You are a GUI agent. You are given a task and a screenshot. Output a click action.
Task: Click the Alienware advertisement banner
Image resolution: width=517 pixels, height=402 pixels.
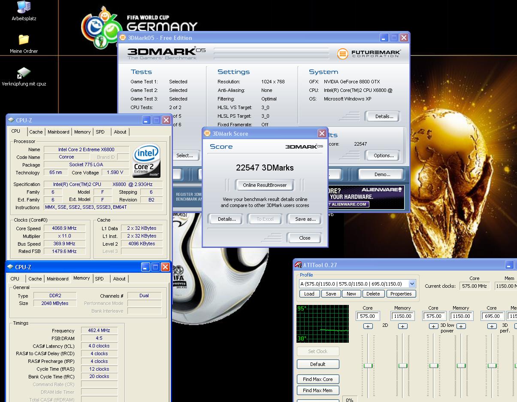(366, 197)
